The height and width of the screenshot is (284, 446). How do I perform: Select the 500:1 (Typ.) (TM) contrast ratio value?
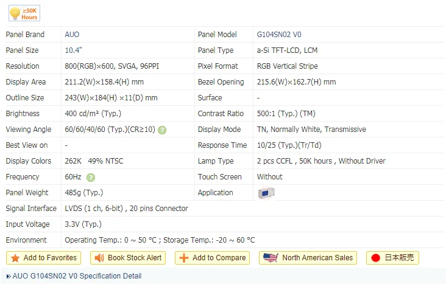(x=286, y=114)
